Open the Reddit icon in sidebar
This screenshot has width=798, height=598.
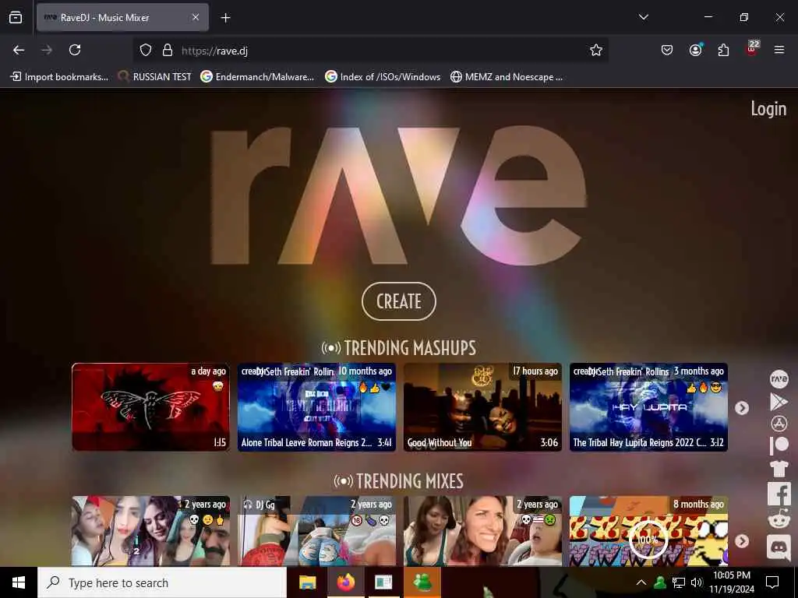(779, 519)
